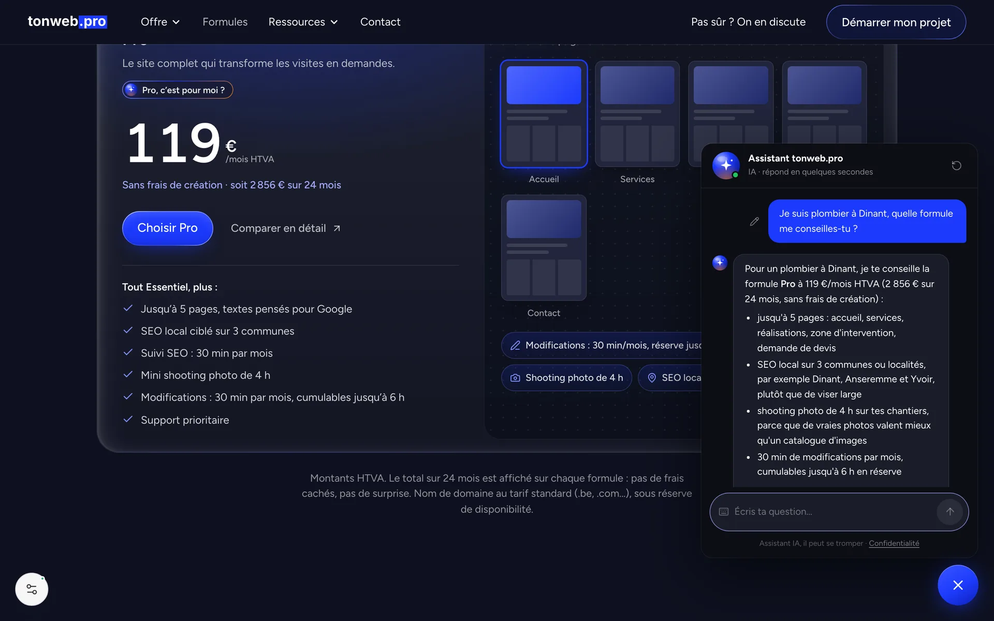Click the 'Support prioritaire' feature line
The height and width of the screenshot is (621, 994).
click(185, 420)
